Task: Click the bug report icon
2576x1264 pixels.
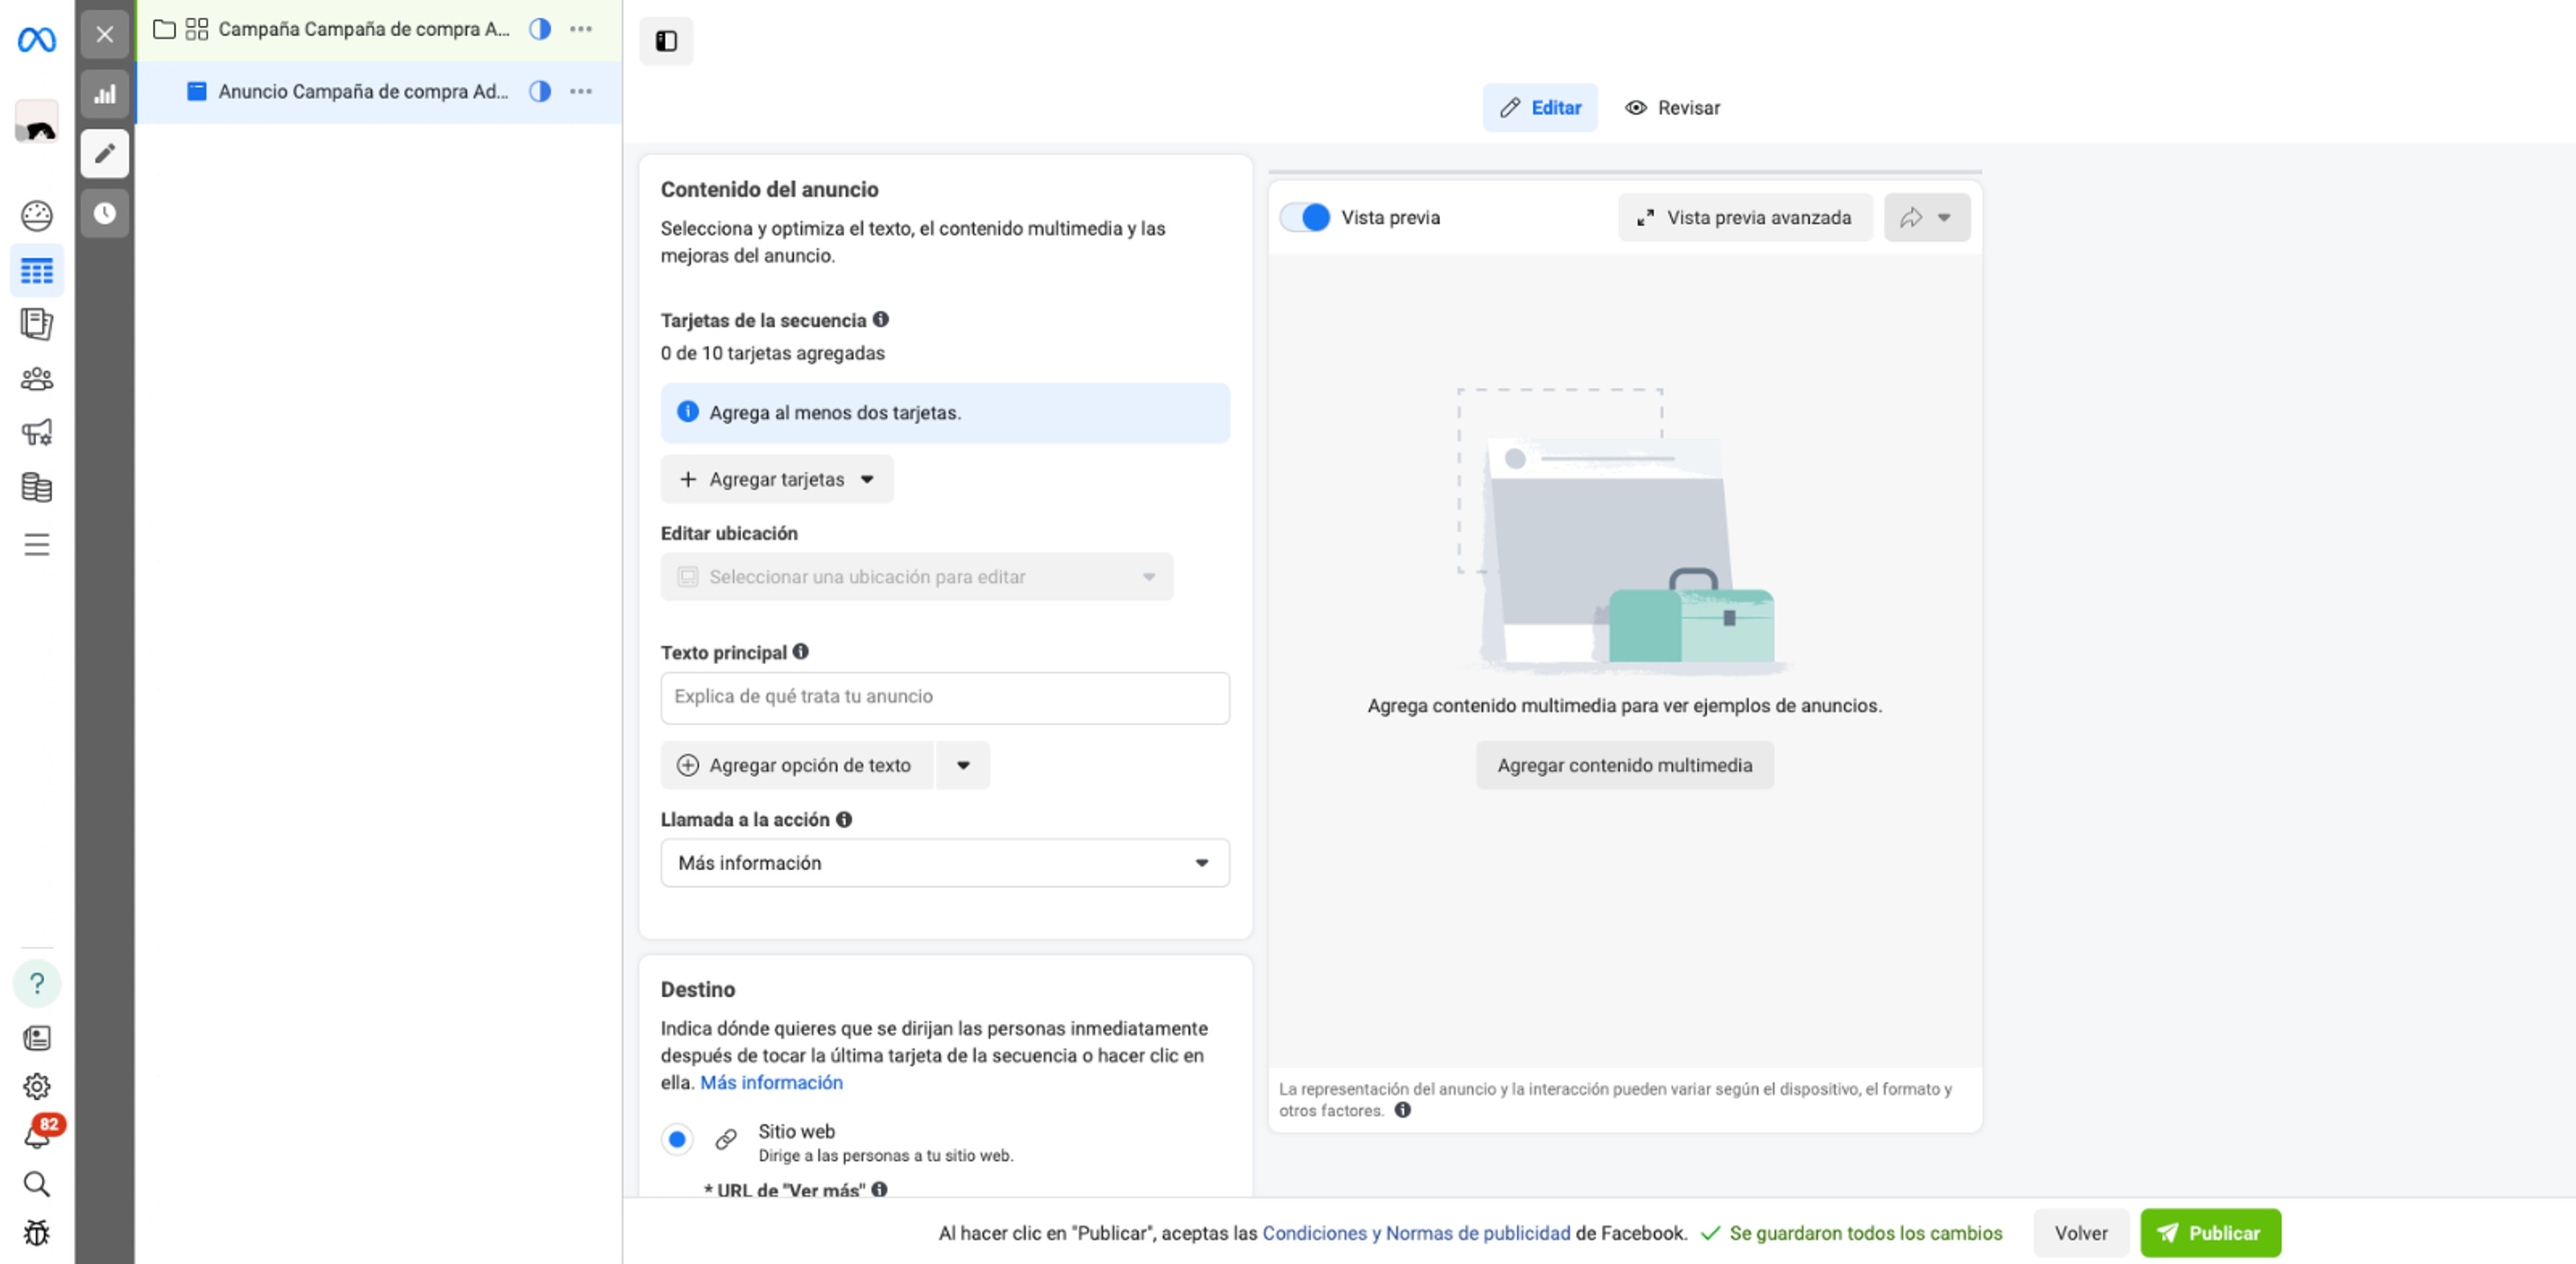Action: click(x=37, y=1233)
